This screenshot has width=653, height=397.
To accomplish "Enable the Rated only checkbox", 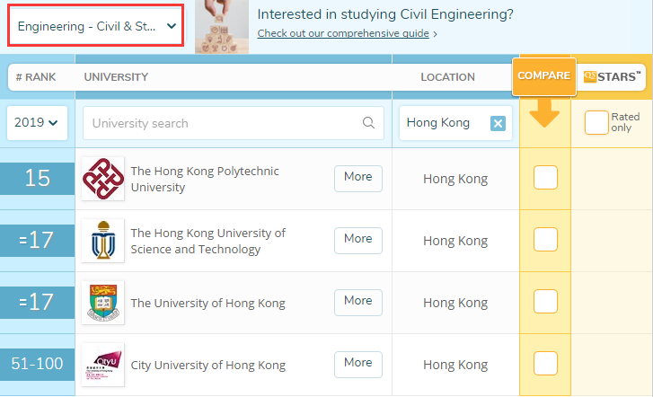I will click(596, 122).
